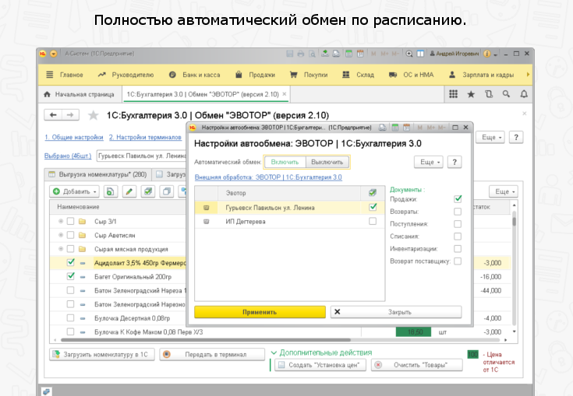Open the Добавить dropdown button

(75, 191)
